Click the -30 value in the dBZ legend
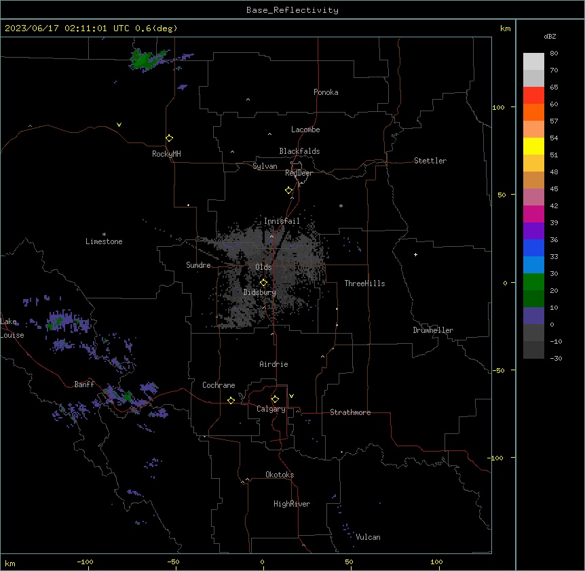The height and width of the screenshot is (571, 585). point(556,358)
